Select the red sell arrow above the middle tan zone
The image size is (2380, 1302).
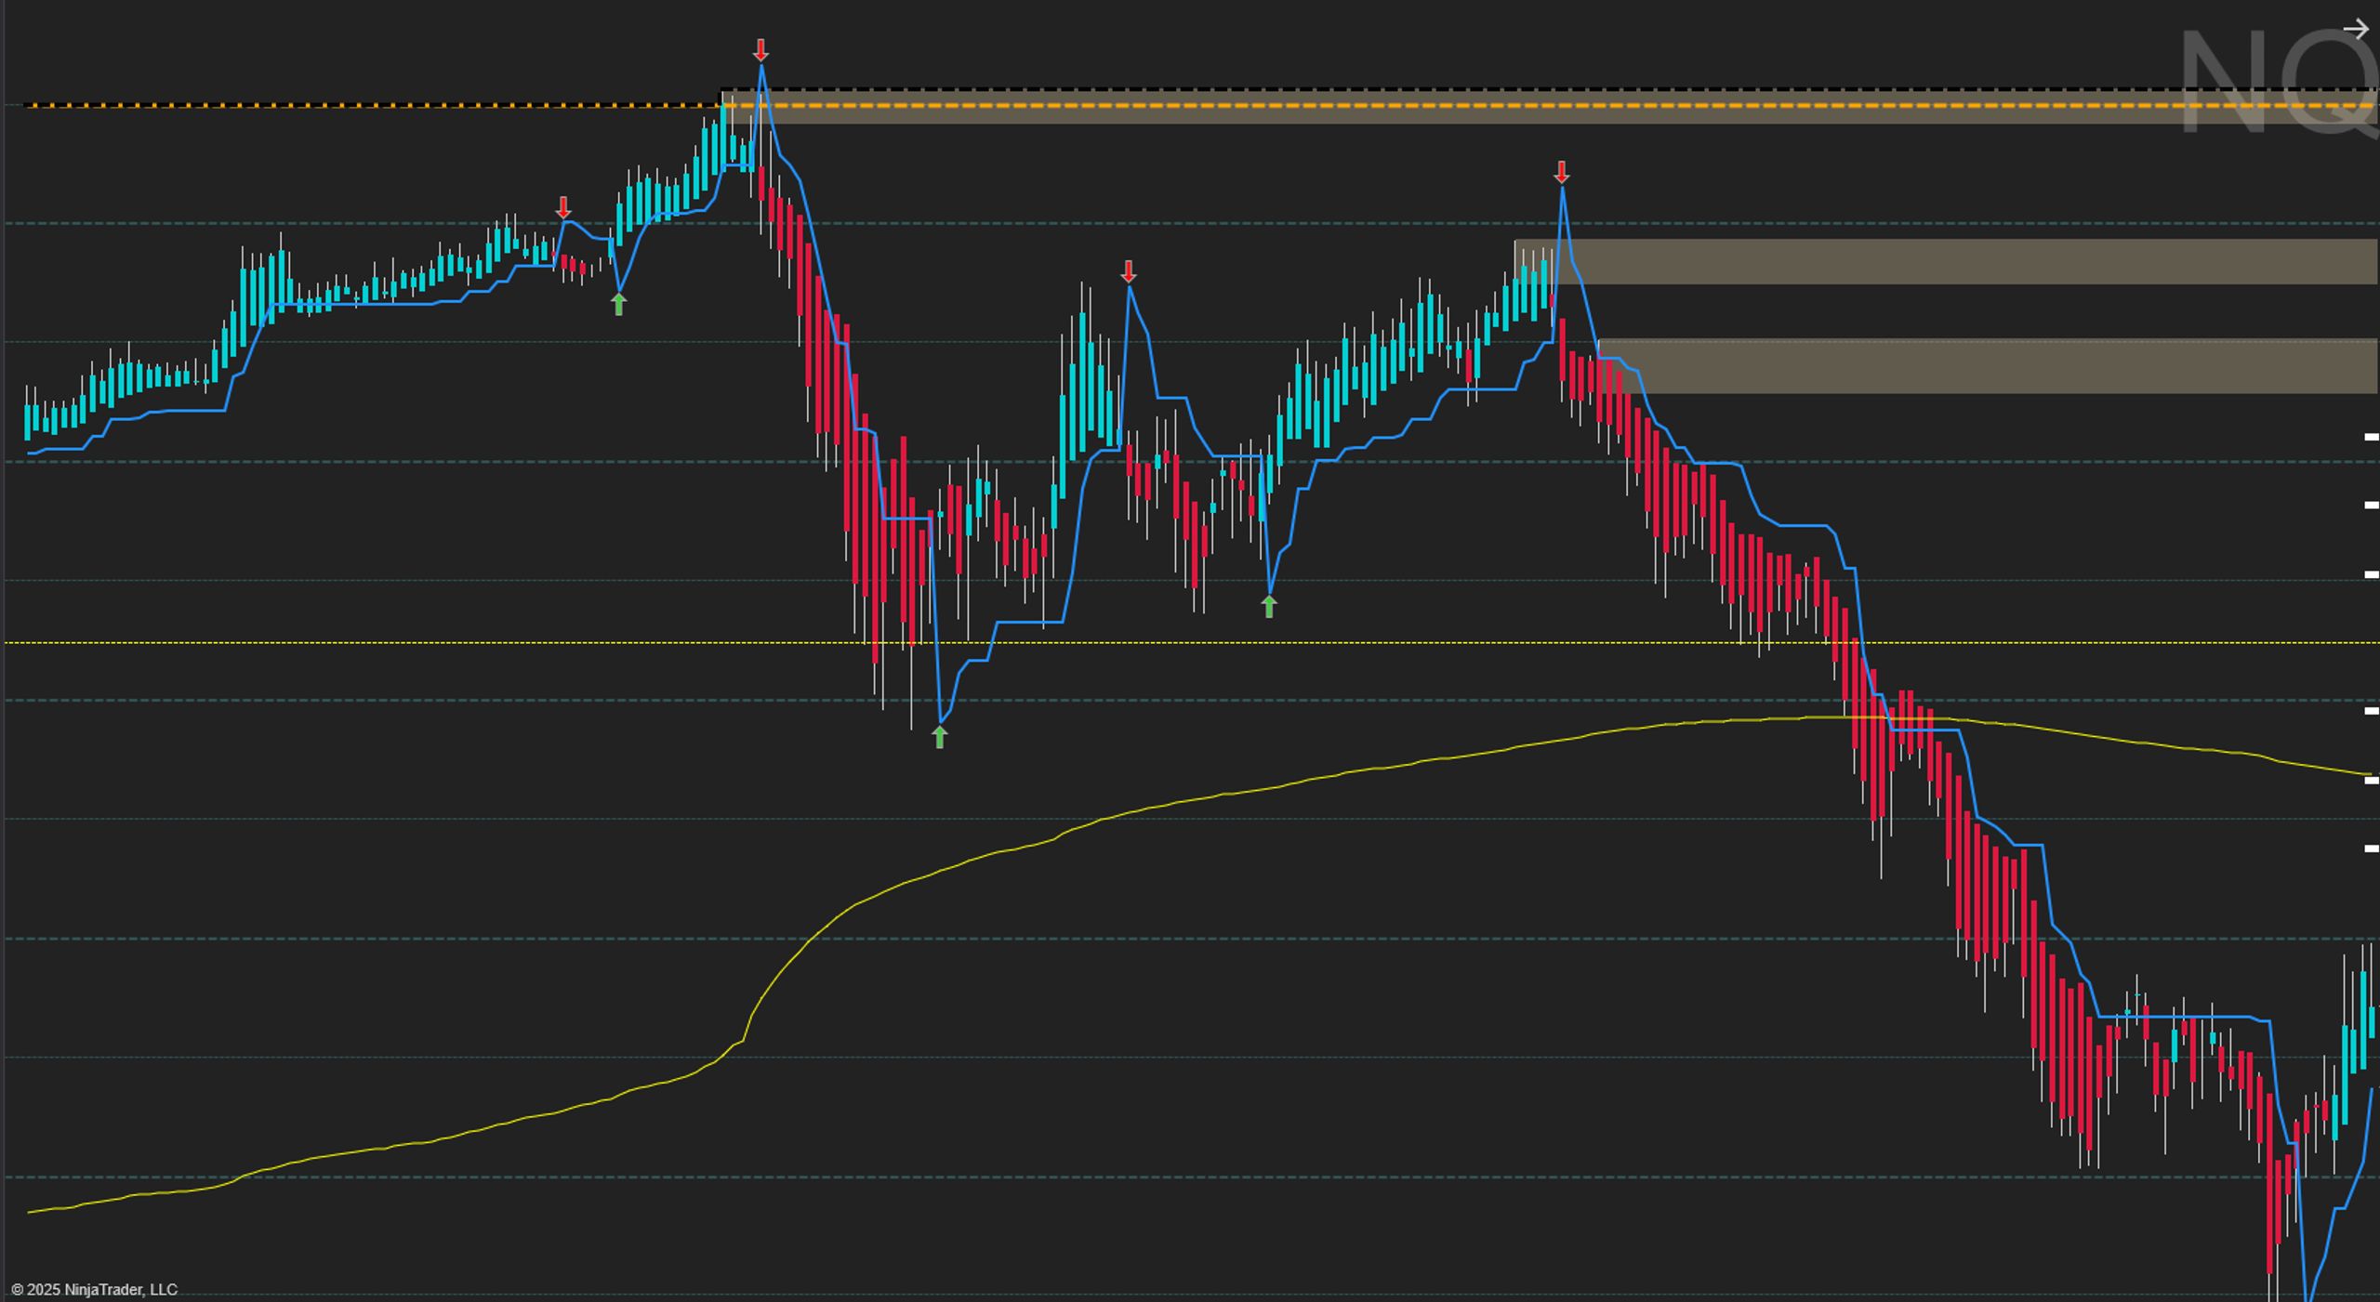click(x=1562, y=172)
